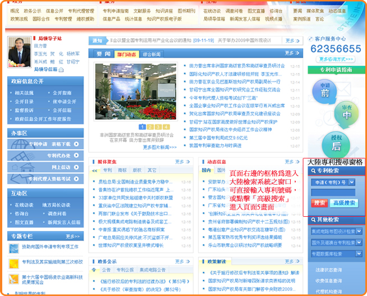Click the leader portrait photo
367x296 pixels.
click(x=20, y=52)
